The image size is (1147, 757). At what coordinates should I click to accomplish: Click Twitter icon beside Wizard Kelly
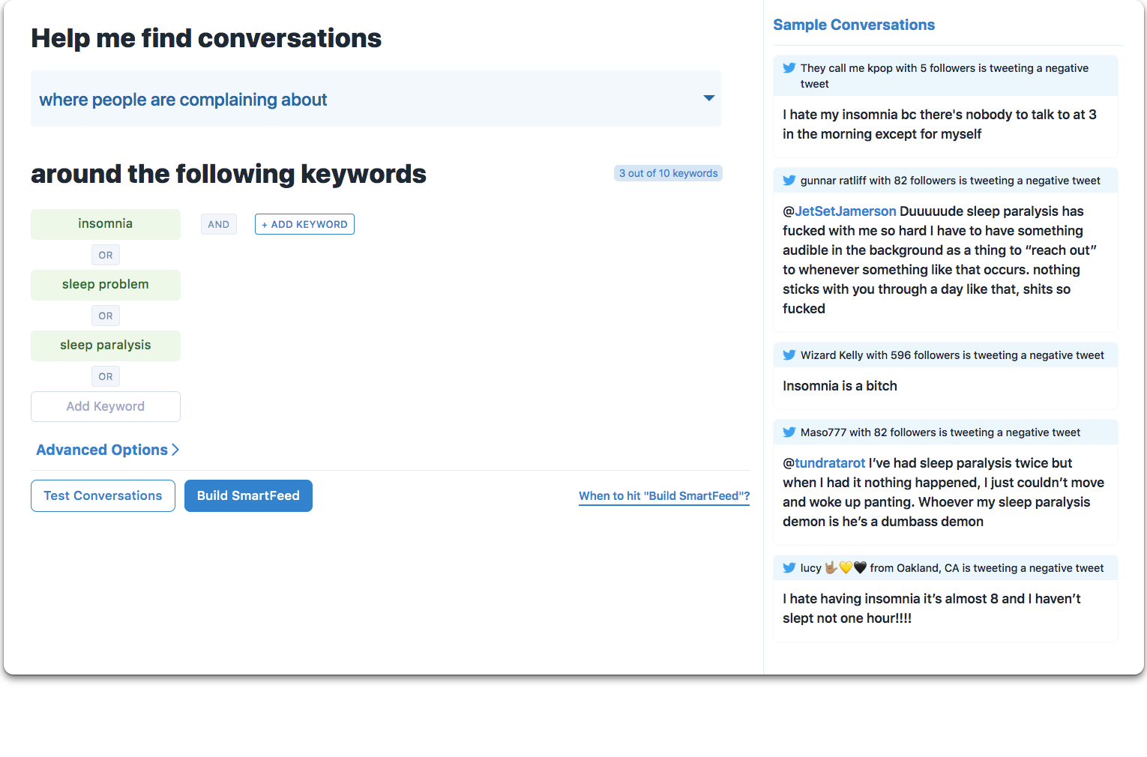(x=789, y=355)
